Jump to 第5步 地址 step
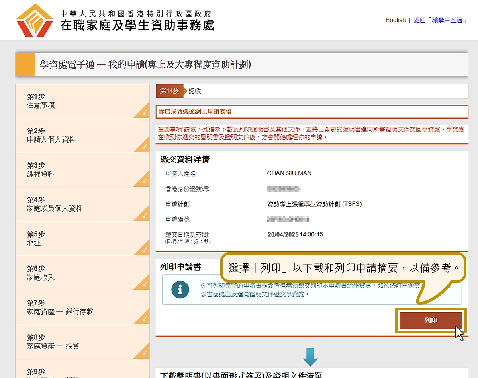This screenshot has width=478, height=378. click(x=82, y=238)
